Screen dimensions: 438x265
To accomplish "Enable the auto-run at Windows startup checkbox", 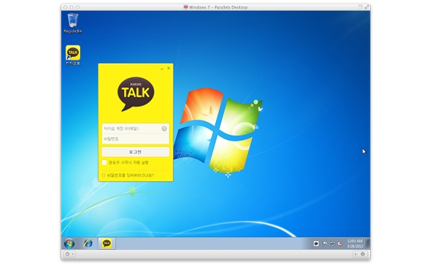I will (x=104, y=163).
